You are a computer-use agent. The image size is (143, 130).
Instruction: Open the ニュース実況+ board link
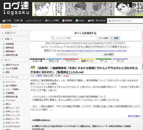pyautogui.click(x=37, y=76)
